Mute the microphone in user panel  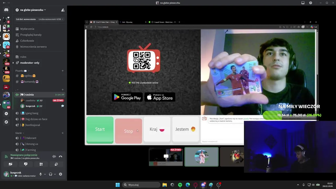coord(40,174)
